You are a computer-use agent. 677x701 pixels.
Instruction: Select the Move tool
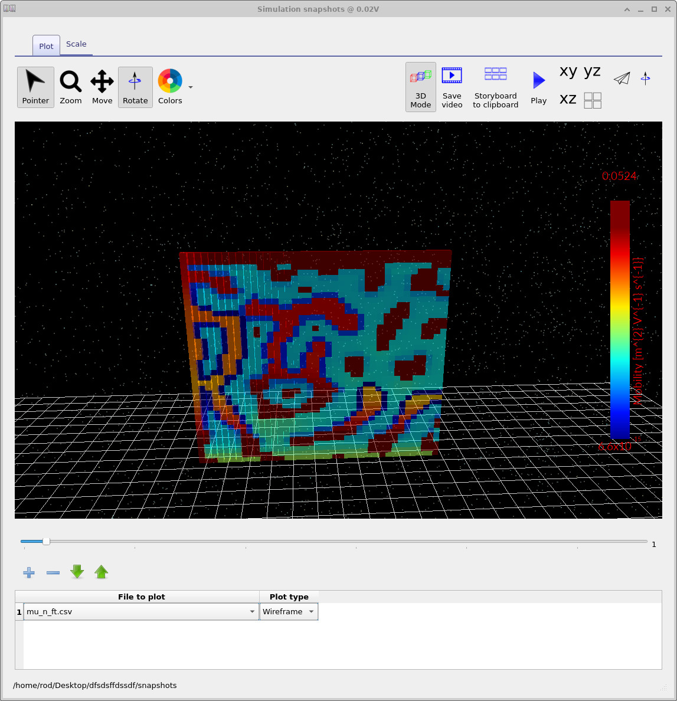pos(102,87)
